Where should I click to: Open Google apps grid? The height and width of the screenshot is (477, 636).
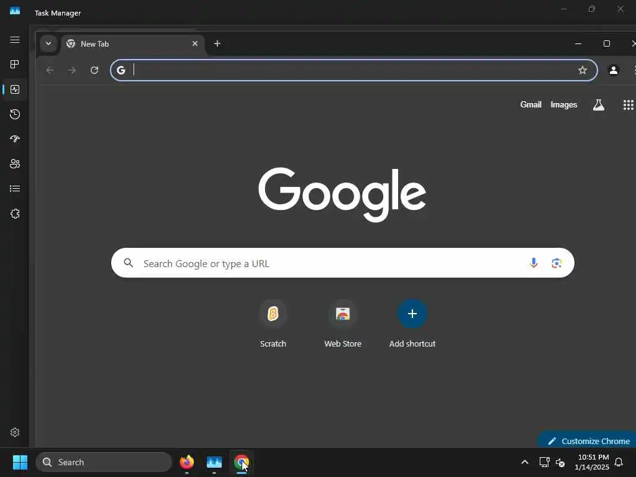coord(629,105)
